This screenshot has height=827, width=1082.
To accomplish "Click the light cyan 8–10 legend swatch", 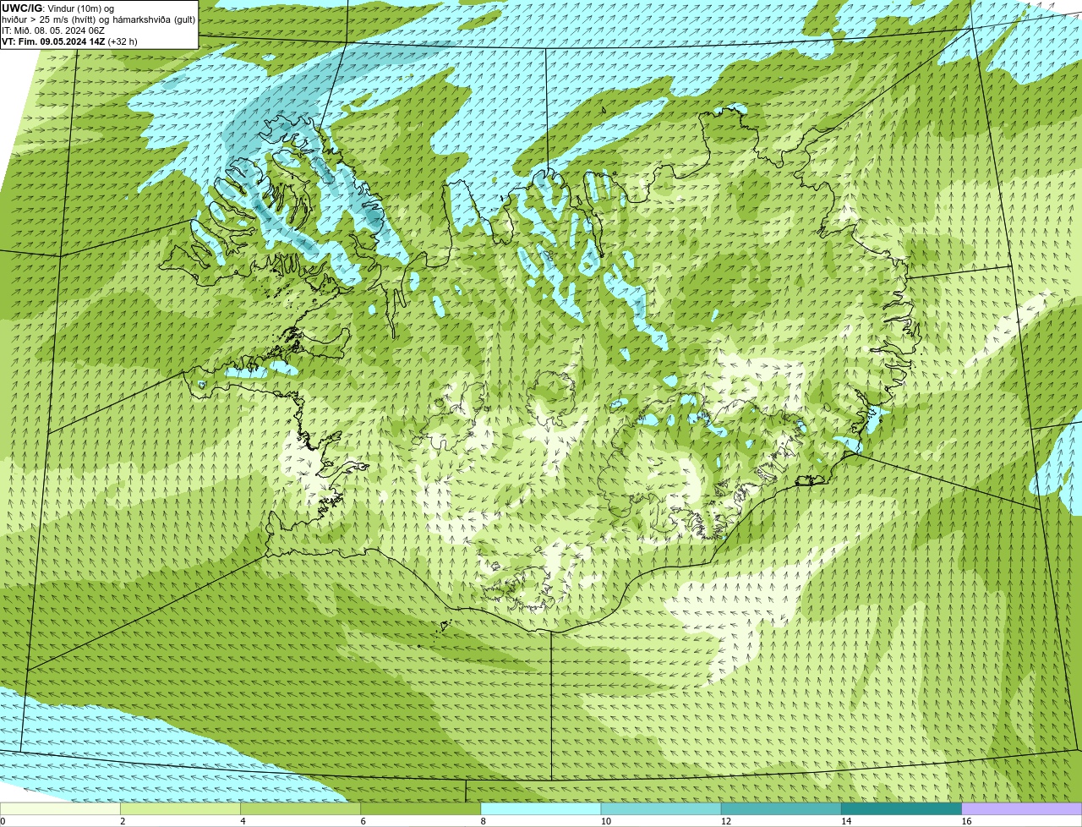I will pos(541,808).
